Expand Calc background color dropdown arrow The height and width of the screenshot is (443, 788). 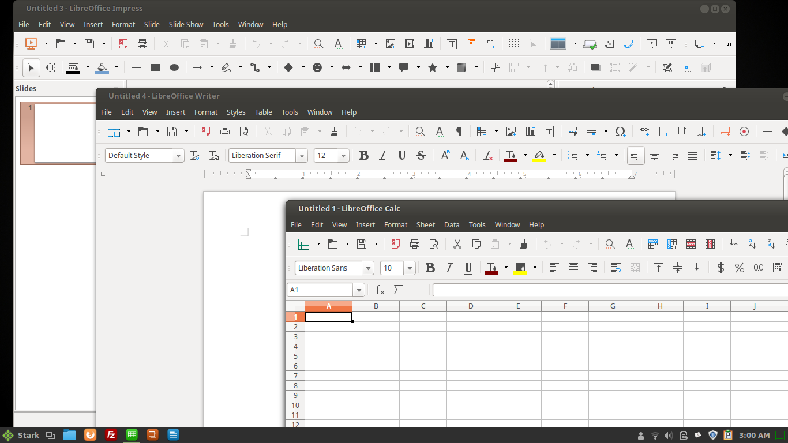(534, 268)
